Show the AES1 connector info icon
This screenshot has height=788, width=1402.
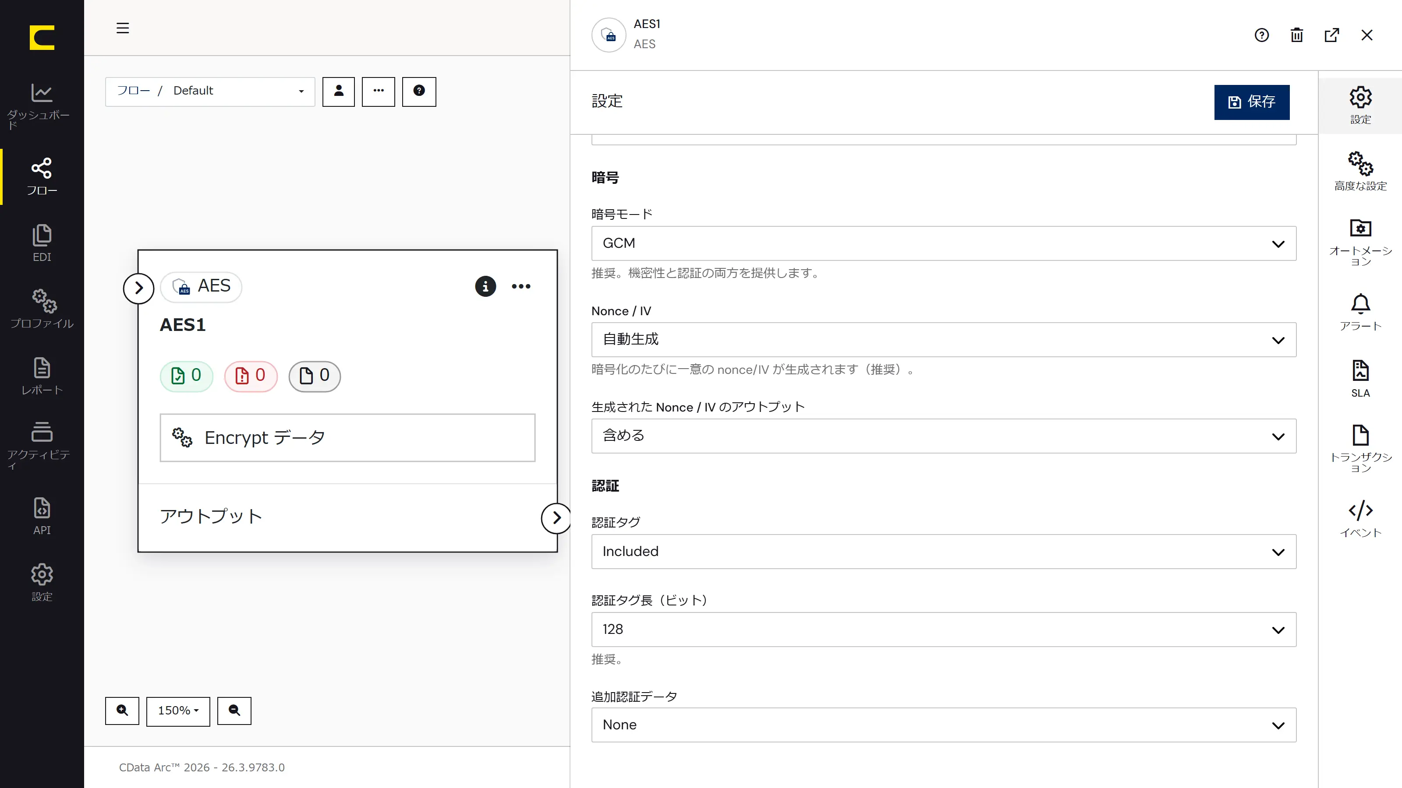(485, 287)
